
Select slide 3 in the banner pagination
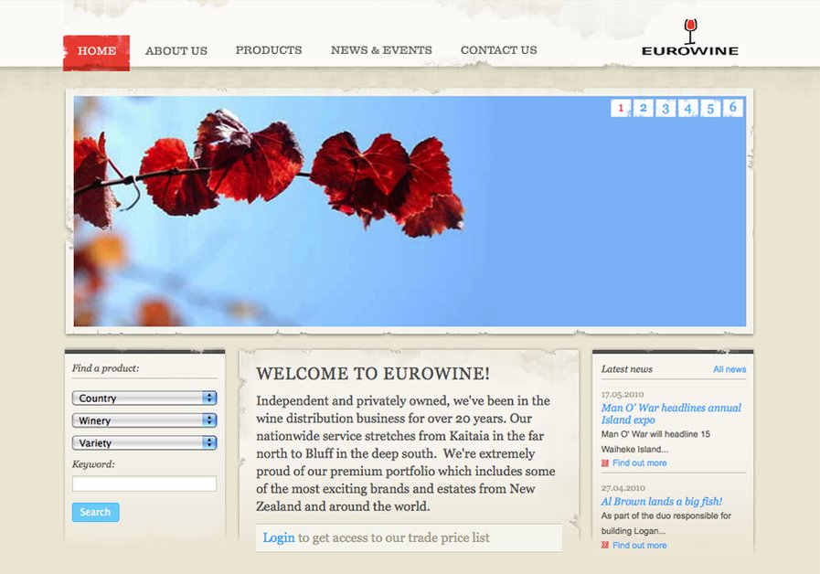666,107
